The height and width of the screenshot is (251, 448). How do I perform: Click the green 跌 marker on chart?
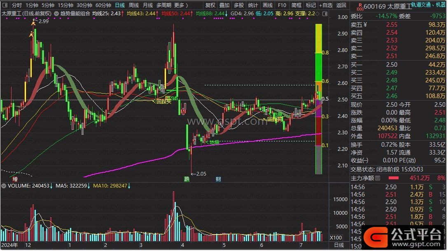[187, 179]
